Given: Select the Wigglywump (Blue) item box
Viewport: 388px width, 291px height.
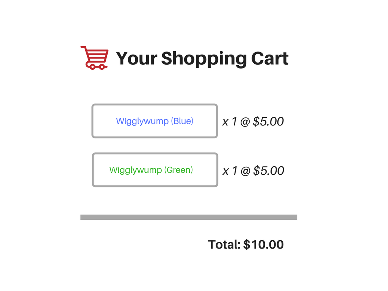Looking at the screenshot, I should click(155, 121).
